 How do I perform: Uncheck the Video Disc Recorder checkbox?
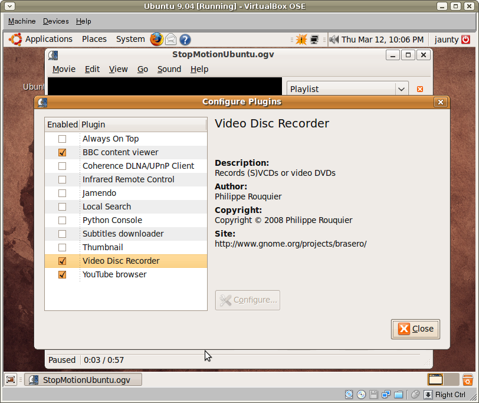62,261
